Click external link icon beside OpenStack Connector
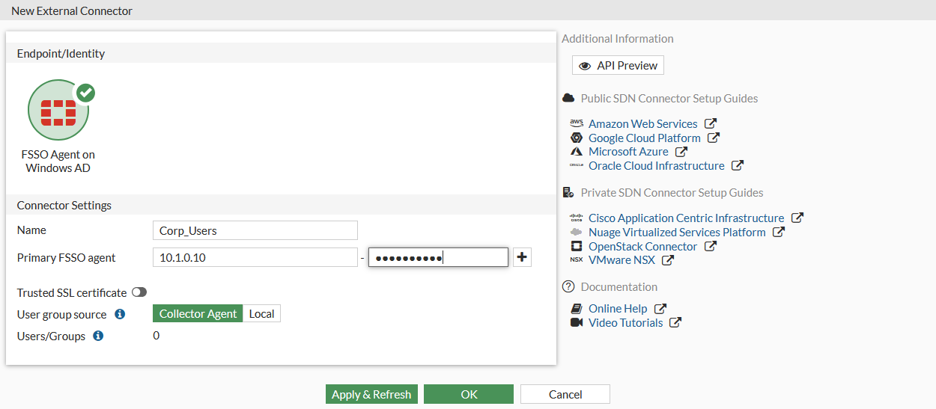Viewport: 936px width, 409px height. [x=711, y=246]
